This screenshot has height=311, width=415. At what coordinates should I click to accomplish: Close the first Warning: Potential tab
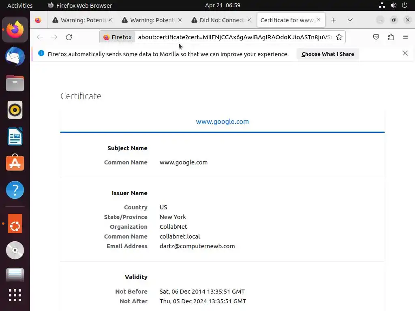[110, 20]
